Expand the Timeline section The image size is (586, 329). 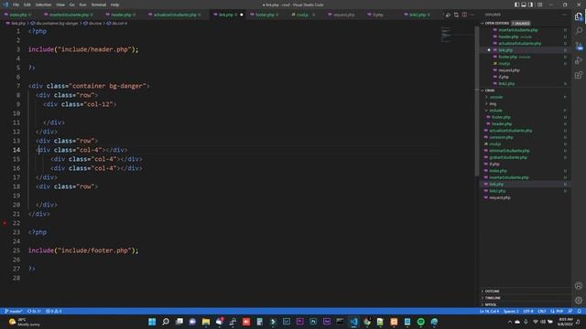(493, 298)
